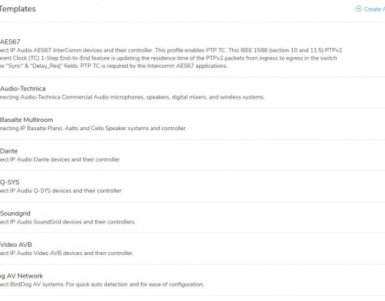The width and height of the screenshot is (385, 301).
Task: Click the Templates page heading
Action: point(18,9)
